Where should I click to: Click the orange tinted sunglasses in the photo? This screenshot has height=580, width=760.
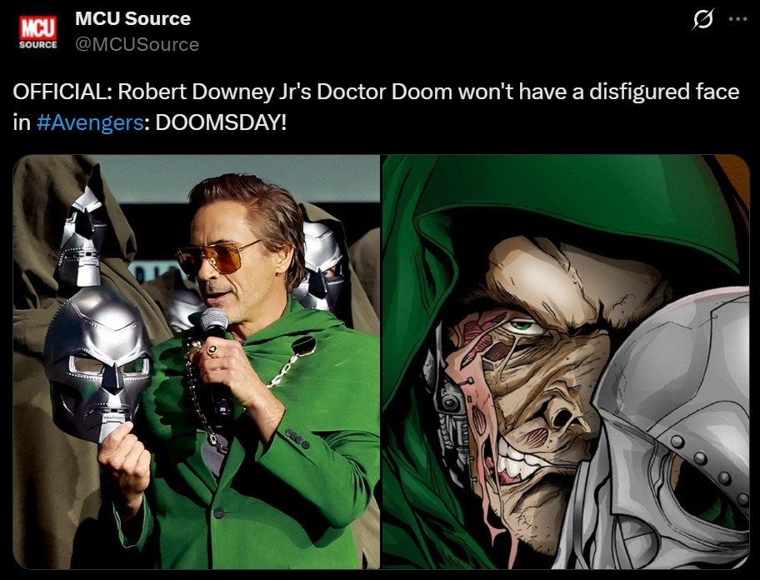217,257
